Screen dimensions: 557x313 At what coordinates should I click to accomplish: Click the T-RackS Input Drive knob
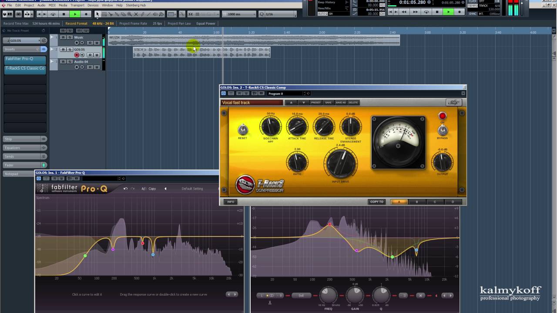[341, 163]
